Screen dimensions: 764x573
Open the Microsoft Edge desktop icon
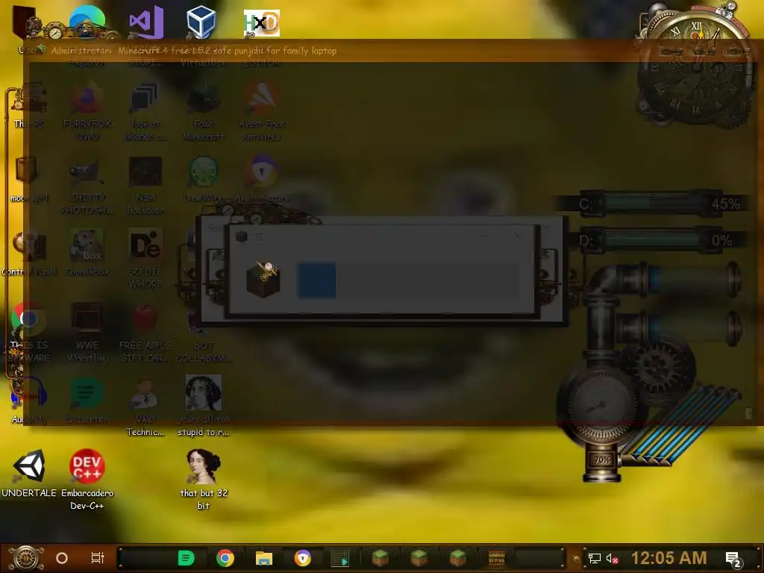(87, 22)
